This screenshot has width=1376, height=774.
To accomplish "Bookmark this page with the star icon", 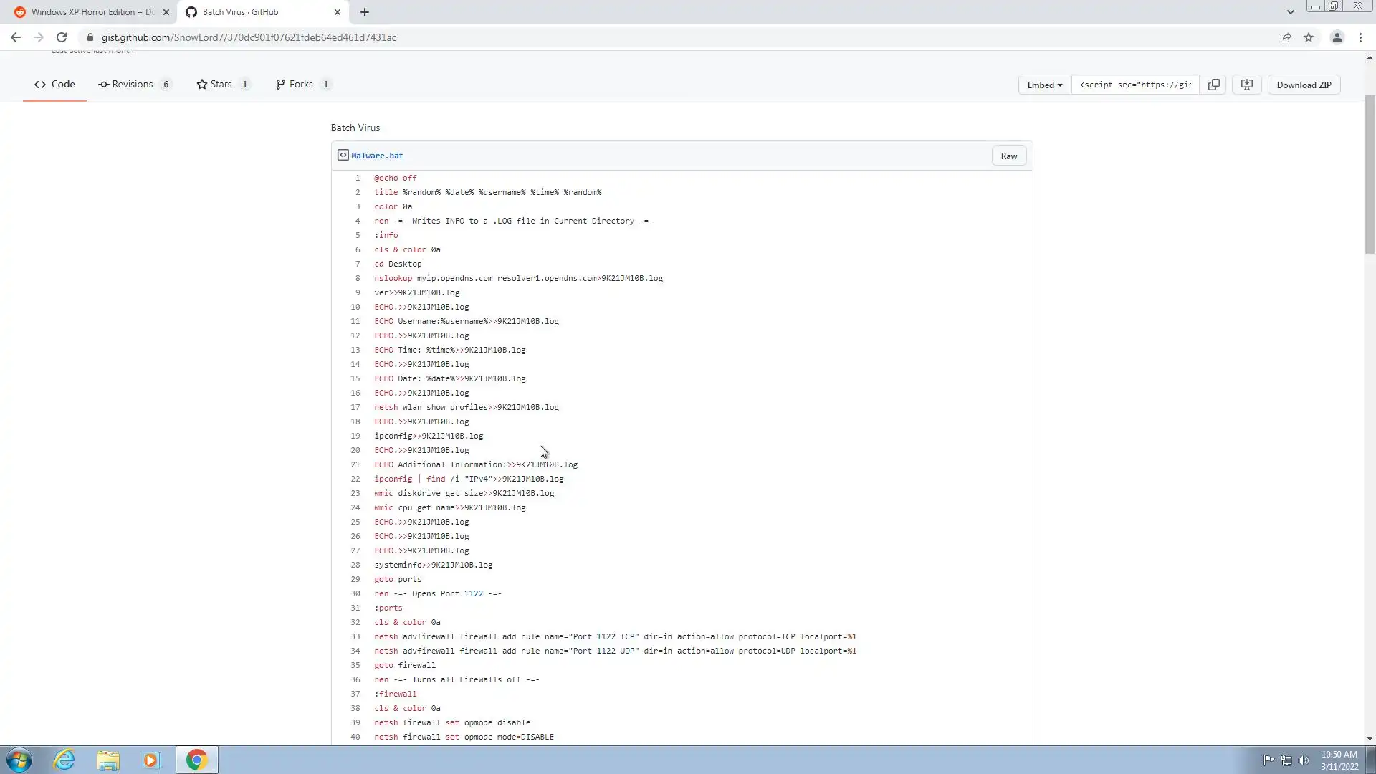I will pyautogui.click(x=1309, y=37).
